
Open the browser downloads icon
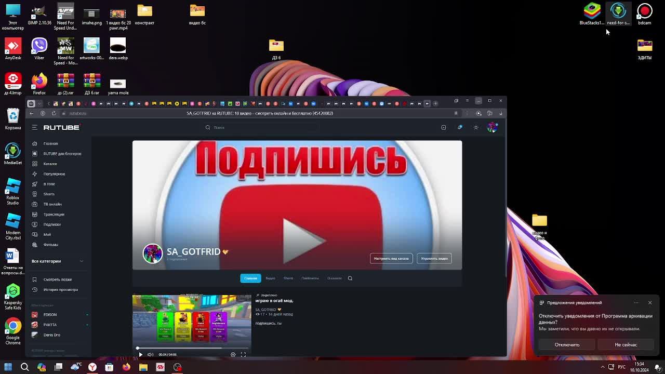coord(501,113)
